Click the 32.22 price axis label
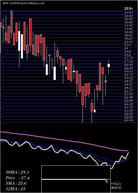The height and width of the screenshot is (193, 138). pyautogui.click(x=128, y=22)
